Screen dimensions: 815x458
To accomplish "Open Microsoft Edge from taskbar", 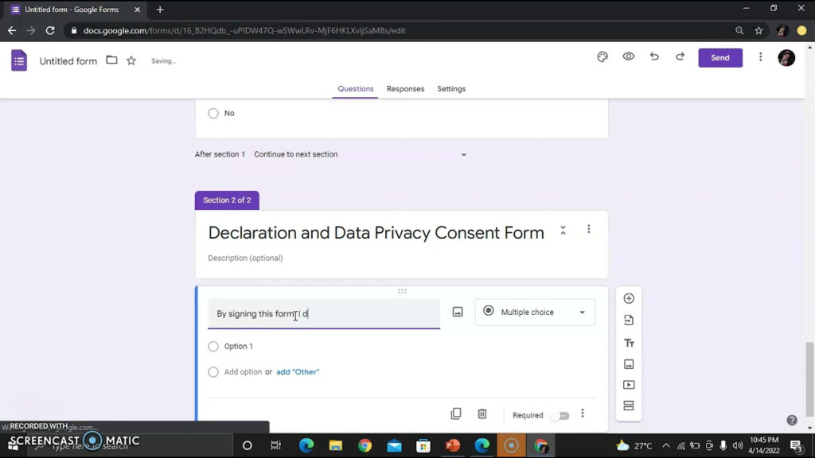I will pyautogui.click(x=306, y=445).
